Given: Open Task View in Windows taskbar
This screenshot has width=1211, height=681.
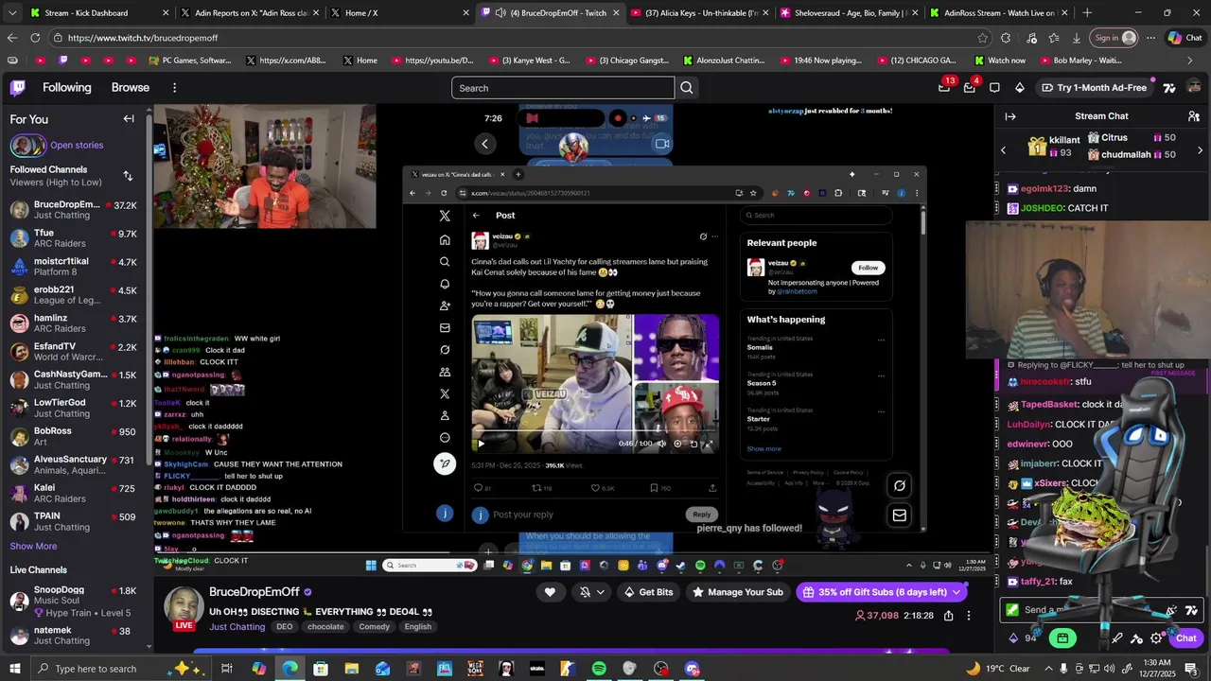Looking at the screenshot, I should (227, 669).
